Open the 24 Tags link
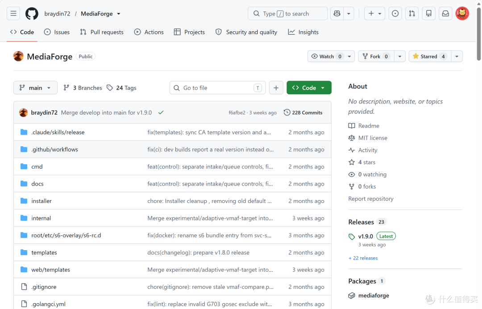This screenshot has height=309, width=482. [x=121, y=88]
